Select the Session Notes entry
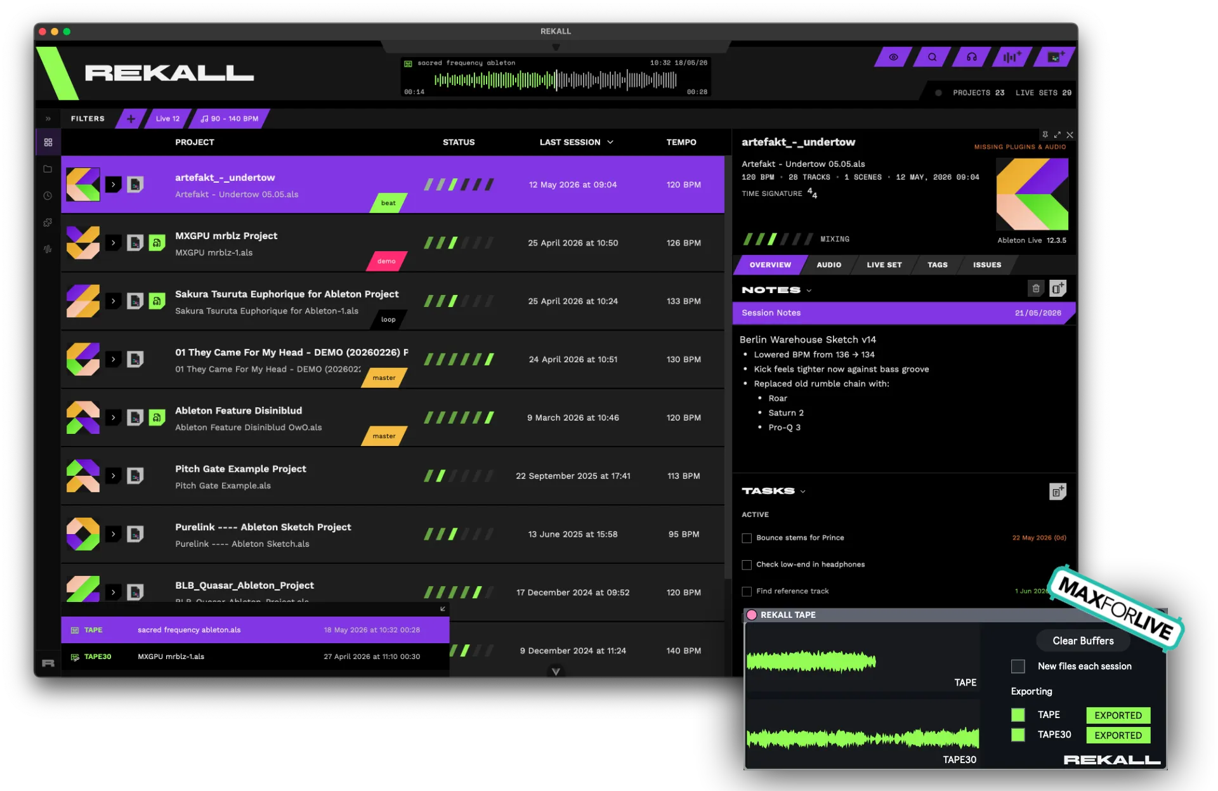The image size is (1218, 791). [904, 313]
